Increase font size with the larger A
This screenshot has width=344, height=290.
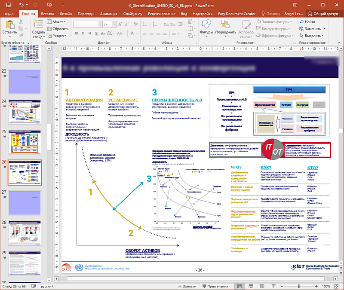click(120, 24)
